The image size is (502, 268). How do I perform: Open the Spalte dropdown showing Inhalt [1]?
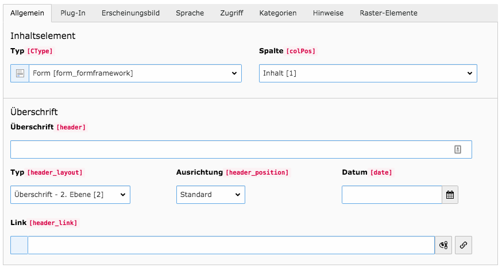(368, 73)
